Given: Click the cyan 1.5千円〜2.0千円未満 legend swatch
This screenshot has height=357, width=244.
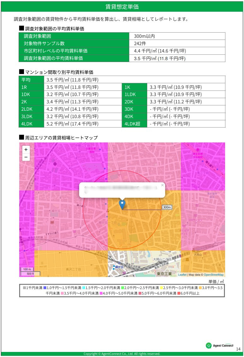Looking at the screenshot, I should [x=84, y=288].
